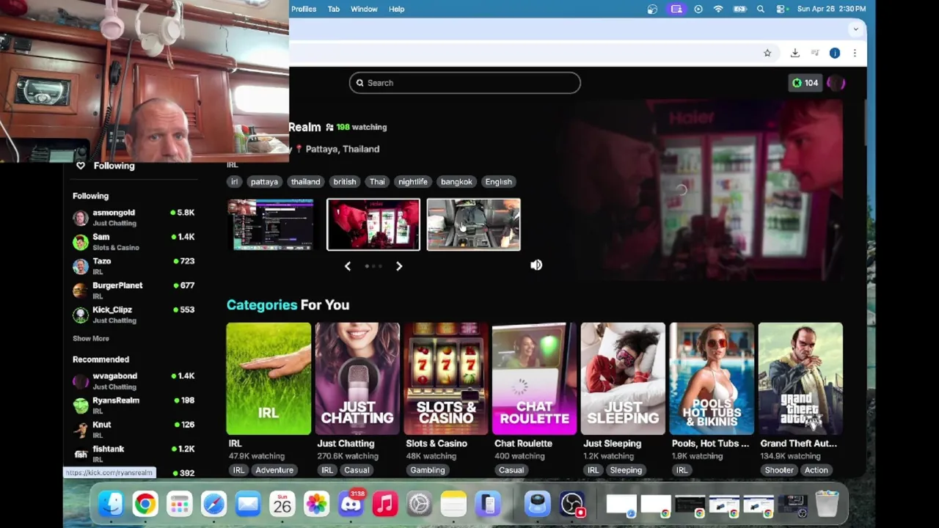Open Music app from the Dock
The width and height of the screenshot is (939, 528).
385,504
